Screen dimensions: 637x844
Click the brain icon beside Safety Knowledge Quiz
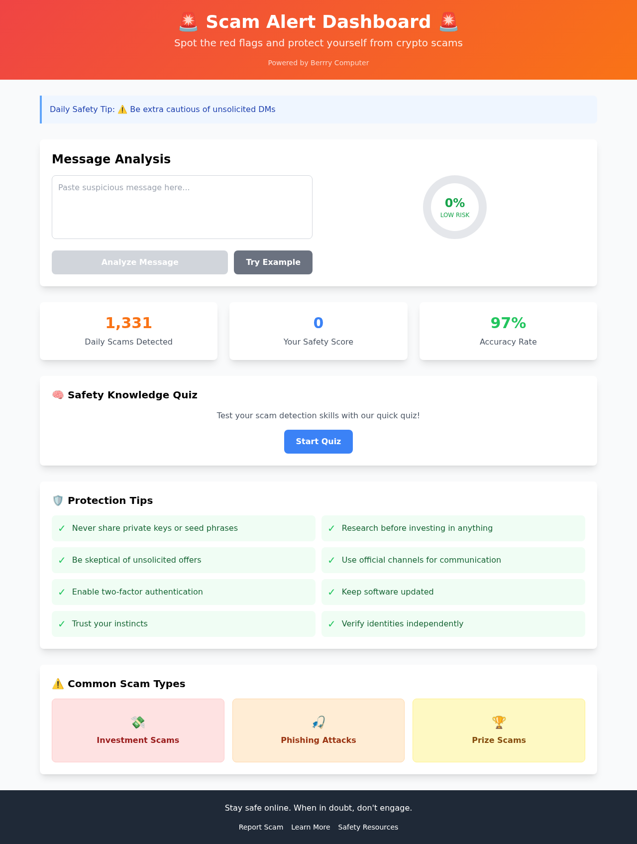click(58, 395)
